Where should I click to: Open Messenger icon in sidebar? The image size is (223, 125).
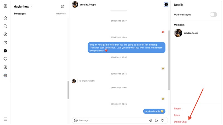pos(5,51)
